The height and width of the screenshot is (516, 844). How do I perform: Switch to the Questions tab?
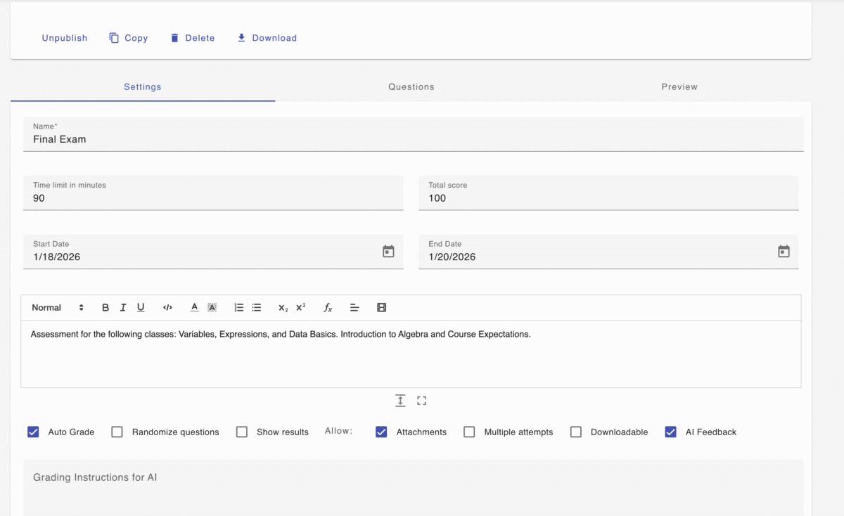coord(411,87)
